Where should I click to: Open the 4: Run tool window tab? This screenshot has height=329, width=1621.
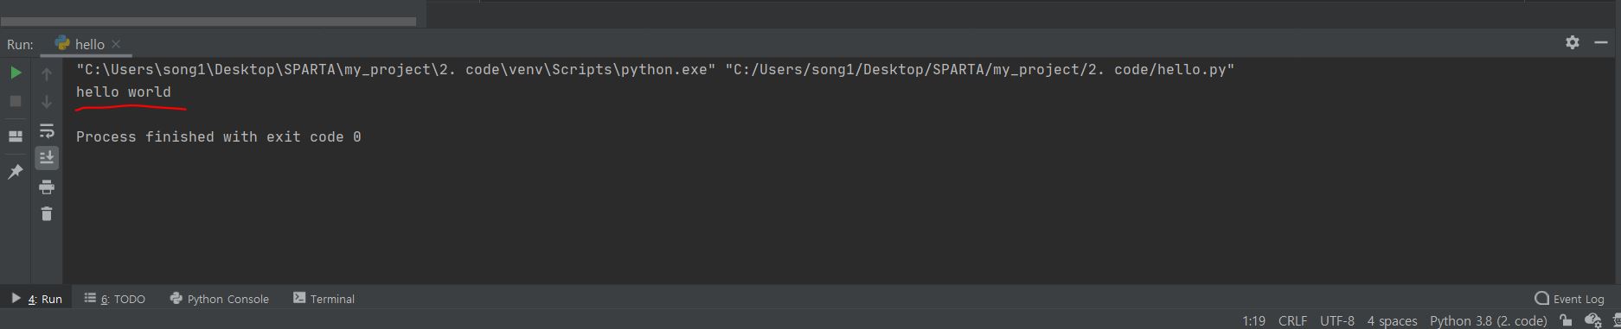point(36,299)
